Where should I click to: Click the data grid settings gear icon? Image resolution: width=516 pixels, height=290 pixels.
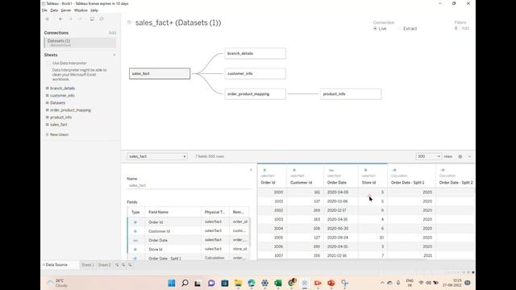460,156
